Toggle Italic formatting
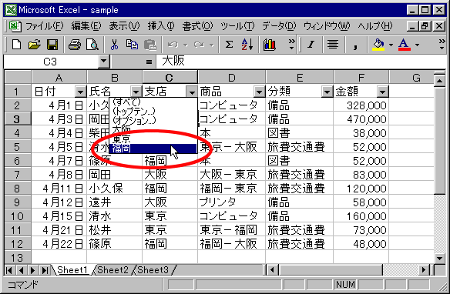The image size is (450, 294). [x=311, y=45]
